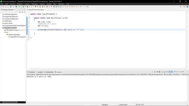Close the TypesOfComments.java editor tab

tap(45, 10)
